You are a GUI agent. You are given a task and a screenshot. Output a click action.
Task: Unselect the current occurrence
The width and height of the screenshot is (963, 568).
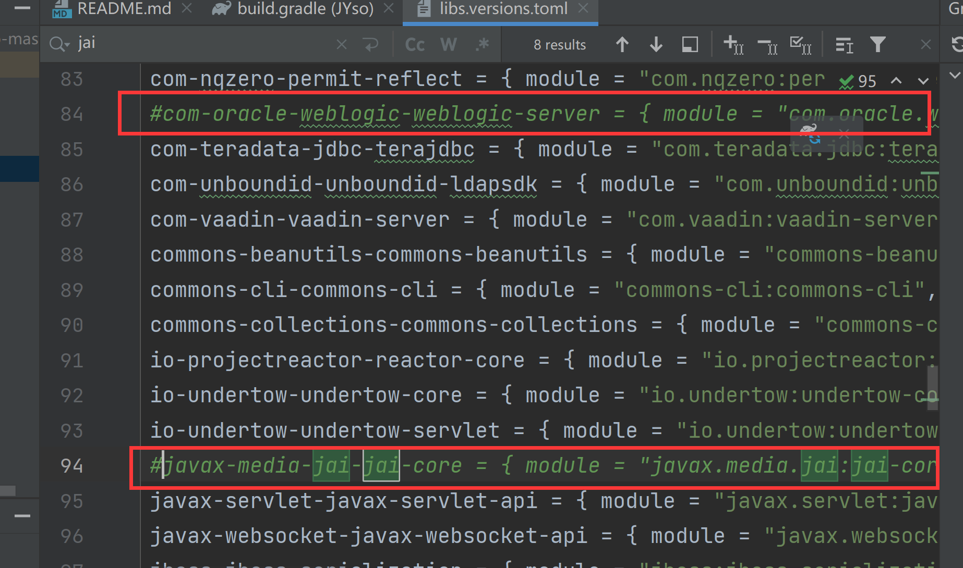767,46
